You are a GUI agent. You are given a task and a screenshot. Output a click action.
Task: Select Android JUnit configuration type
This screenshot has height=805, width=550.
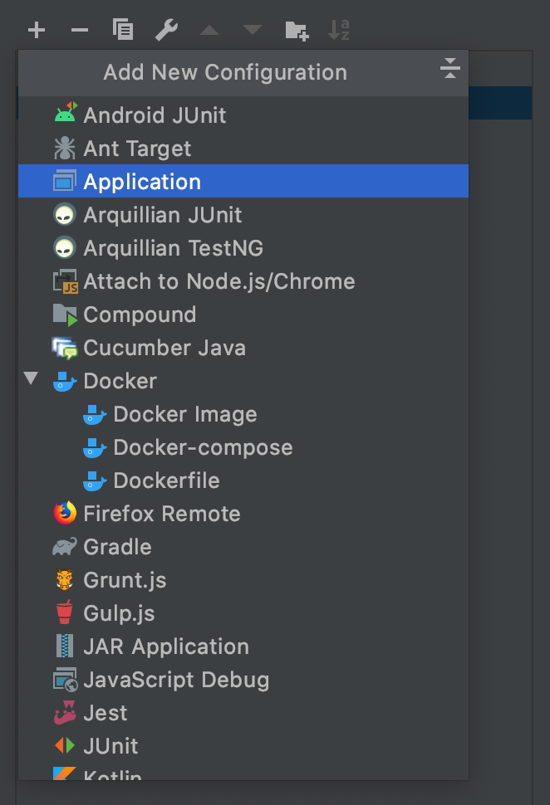click(x=243, y=115)
